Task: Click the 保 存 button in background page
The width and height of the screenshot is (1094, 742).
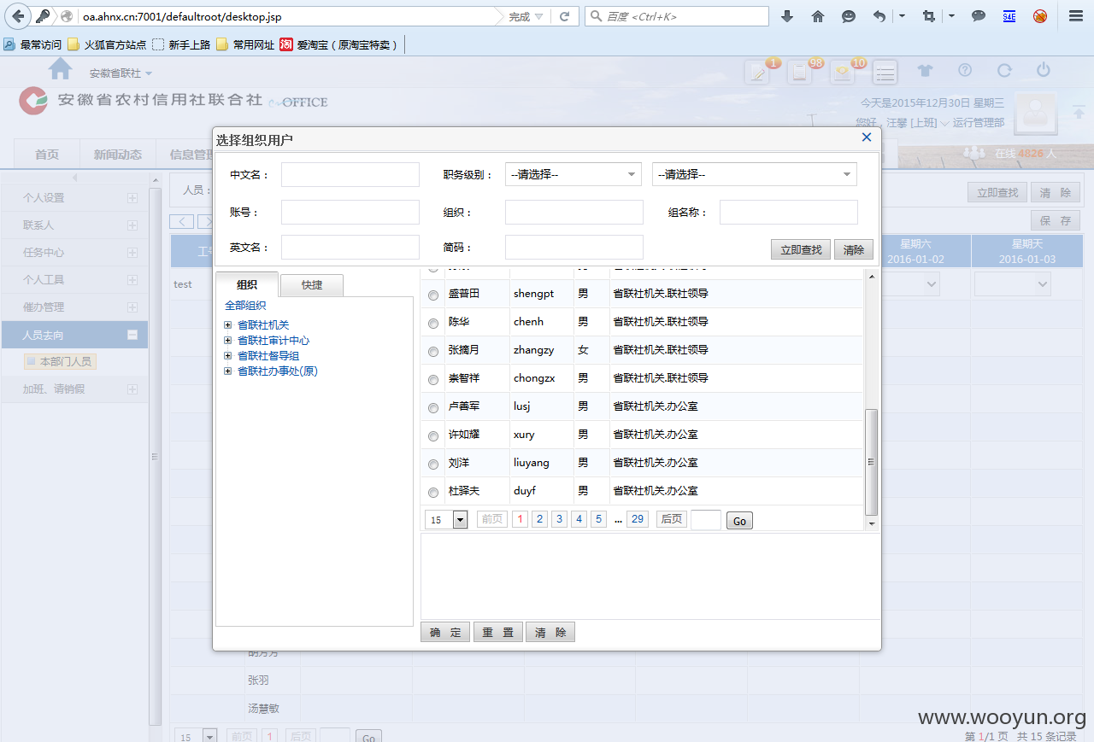Action: (x=1056, y=220)
